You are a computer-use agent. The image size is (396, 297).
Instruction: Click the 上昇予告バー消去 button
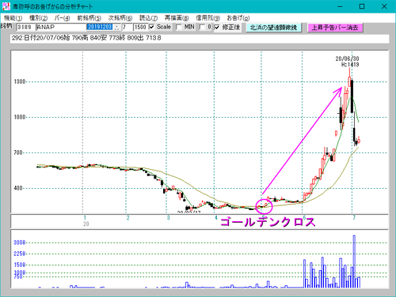(x=335, y=28)
